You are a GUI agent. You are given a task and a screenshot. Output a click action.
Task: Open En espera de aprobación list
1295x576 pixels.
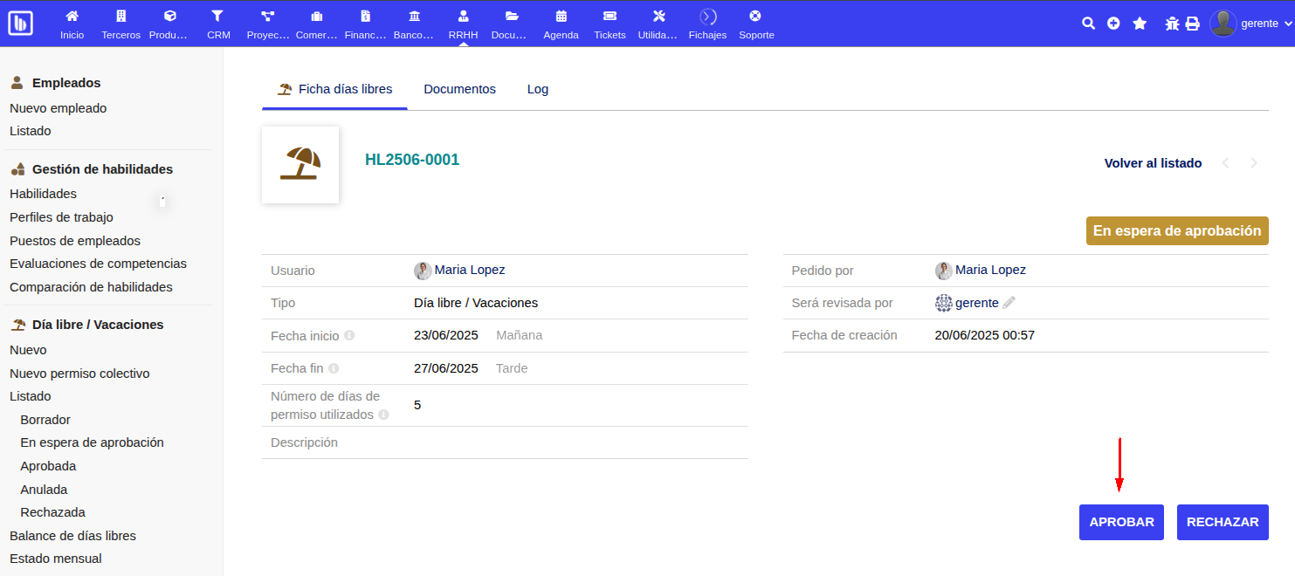tap(92, 442)
